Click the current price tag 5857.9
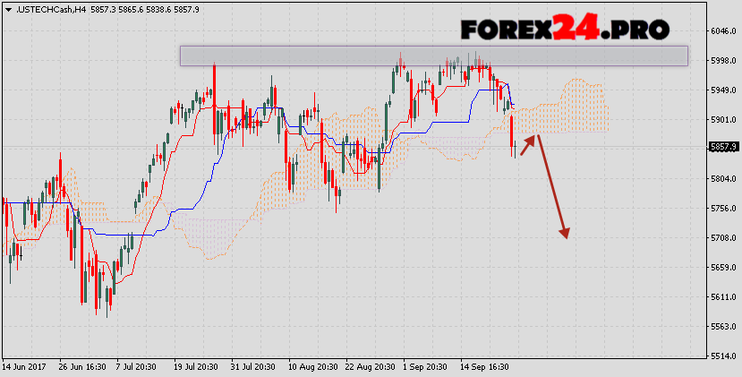Image resolution: width=742 pixels, height=377 pixels. [722, 147]
